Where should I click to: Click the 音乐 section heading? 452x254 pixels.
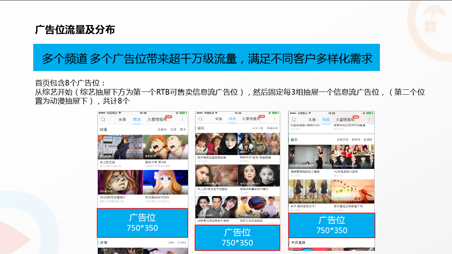tap(294, 140)
